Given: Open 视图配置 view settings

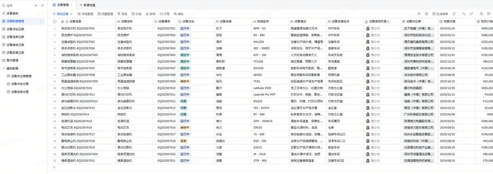Looking at the screenshot, I should pos(105,14).
